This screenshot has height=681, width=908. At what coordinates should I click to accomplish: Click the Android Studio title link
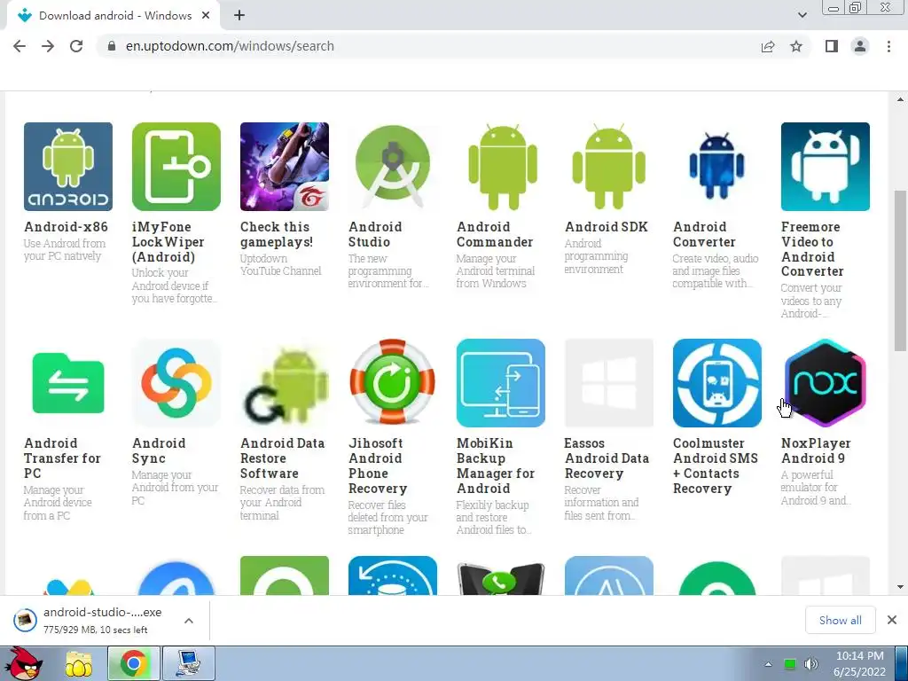375,234
